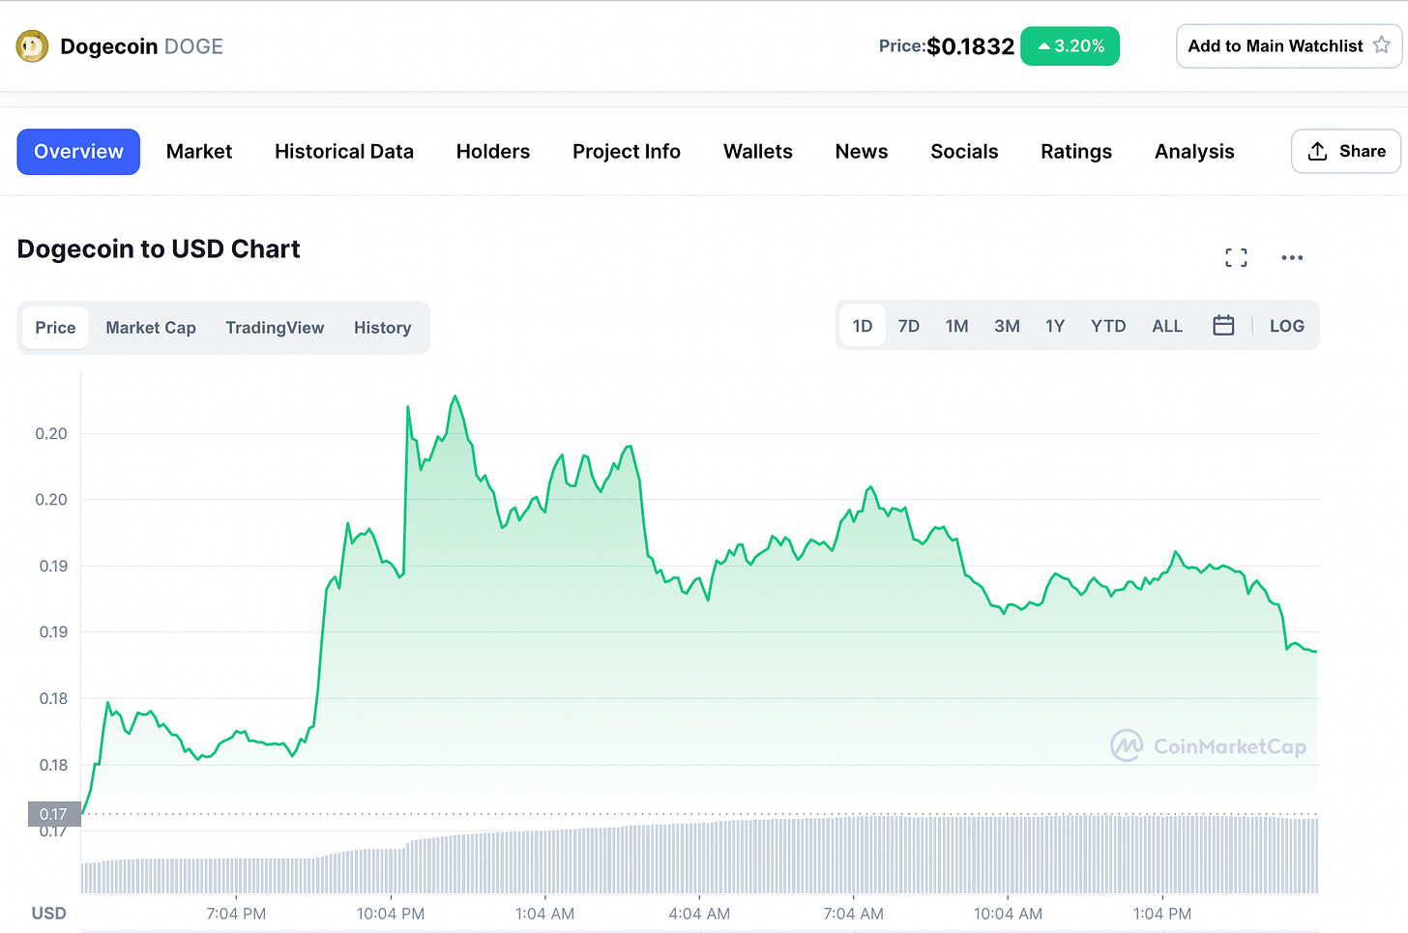
Task: Select the 1M time range
Action: pos(956,326)
